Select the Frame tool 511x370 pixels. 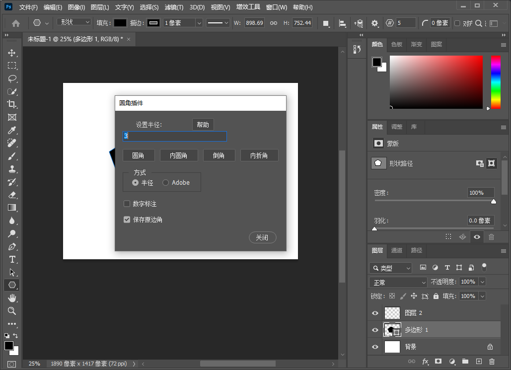(12, 117)
